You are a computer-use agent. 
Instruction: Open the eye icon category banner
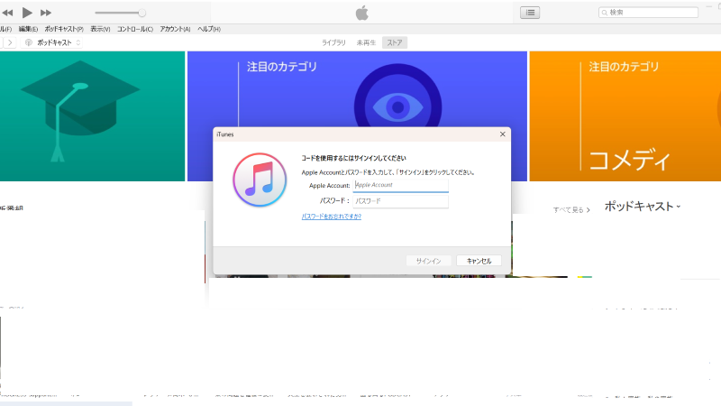click(357, 89)
